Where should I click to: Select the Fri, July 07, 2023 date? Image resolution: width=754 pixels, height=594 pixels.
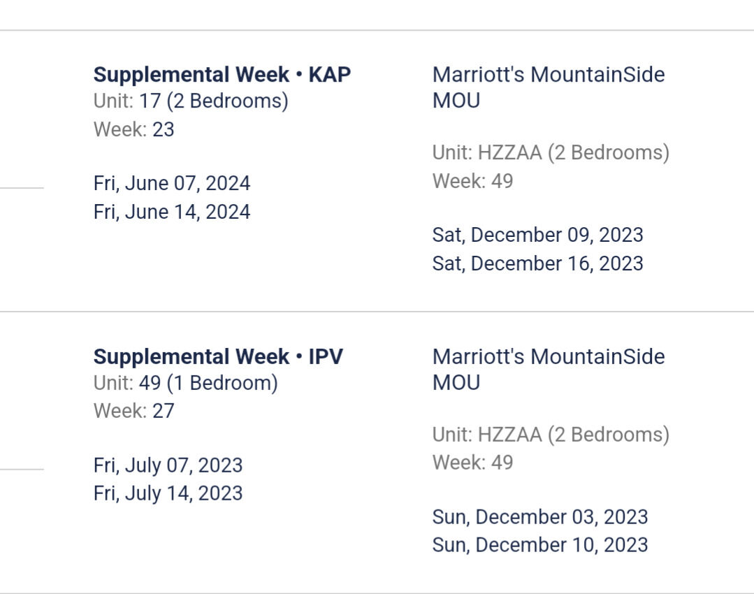tap(168, 465)
